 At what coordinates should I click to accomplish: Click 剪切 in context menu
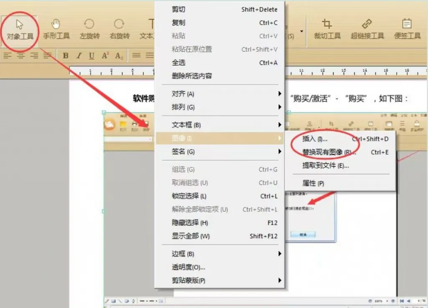[x=220, y=9]
